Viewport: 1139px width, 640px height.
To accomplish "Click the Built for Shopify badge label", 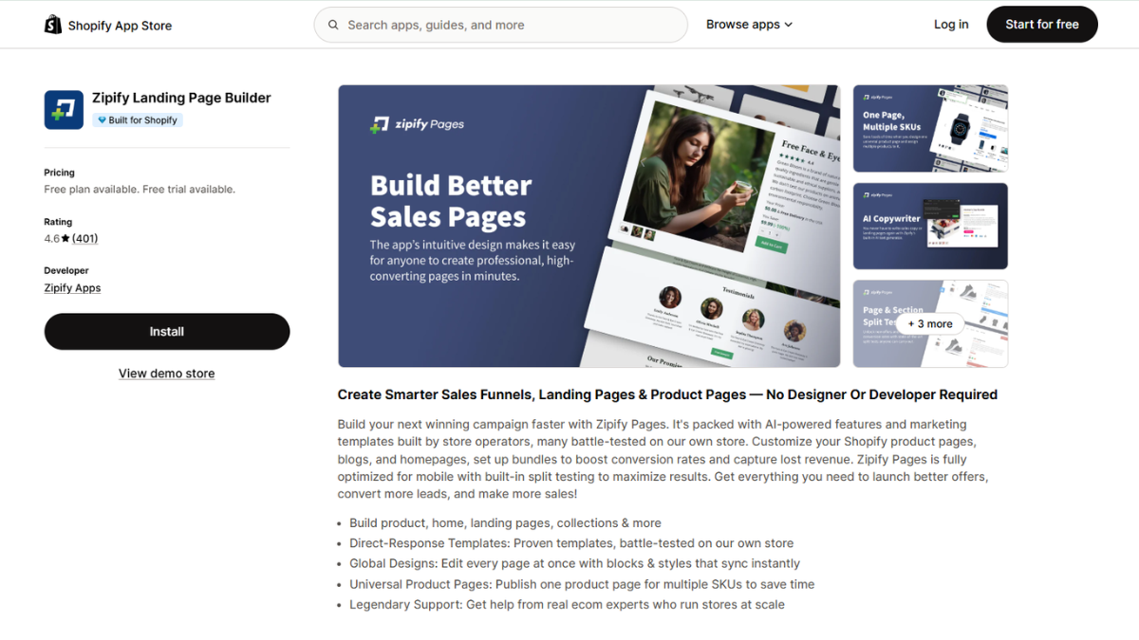I will [137, 120].
